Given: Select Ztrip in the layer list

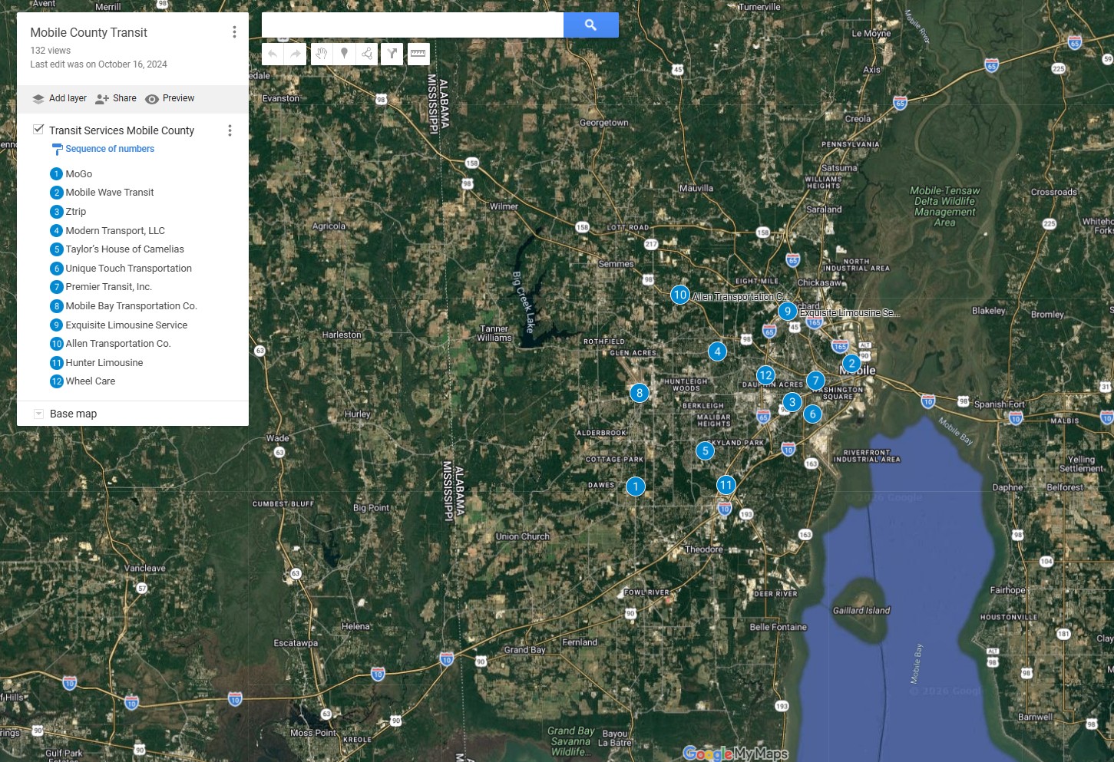Looking at the screenshot, I should click(x=76, y=212).
